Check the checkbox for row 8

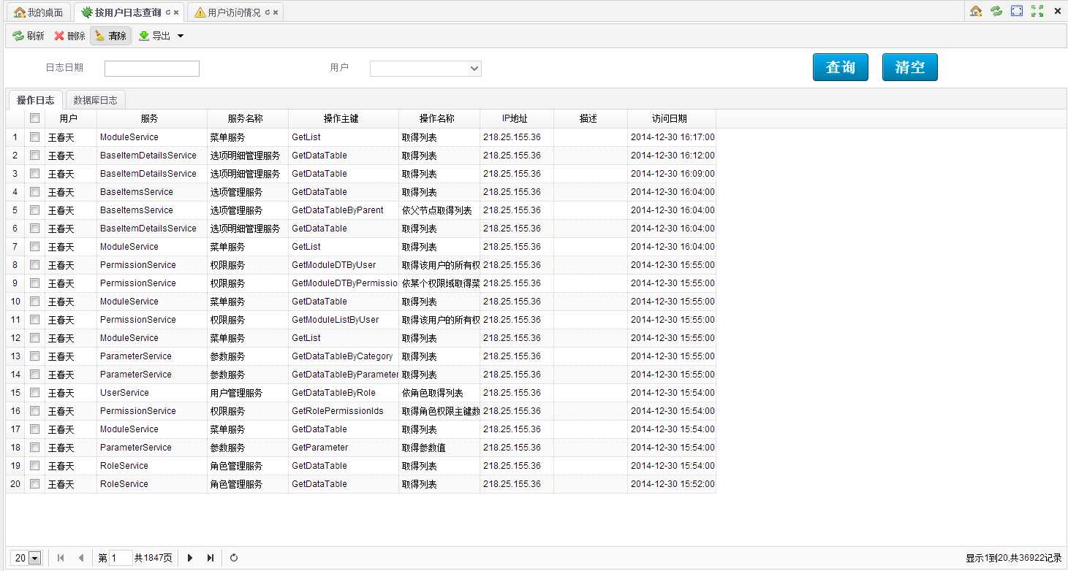[x=34, y=264]
